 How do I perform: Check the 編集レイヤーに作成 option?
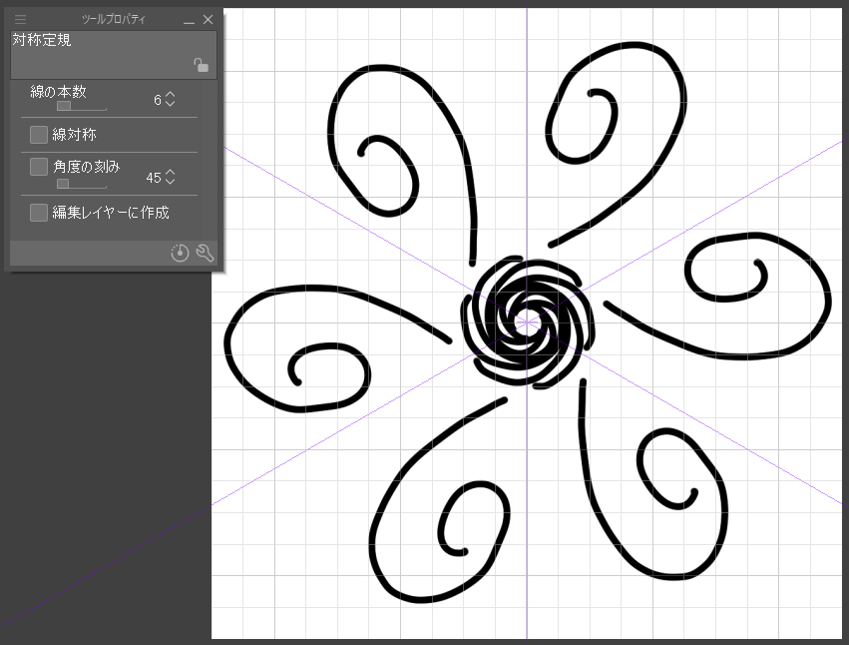(x=39, y=213)
